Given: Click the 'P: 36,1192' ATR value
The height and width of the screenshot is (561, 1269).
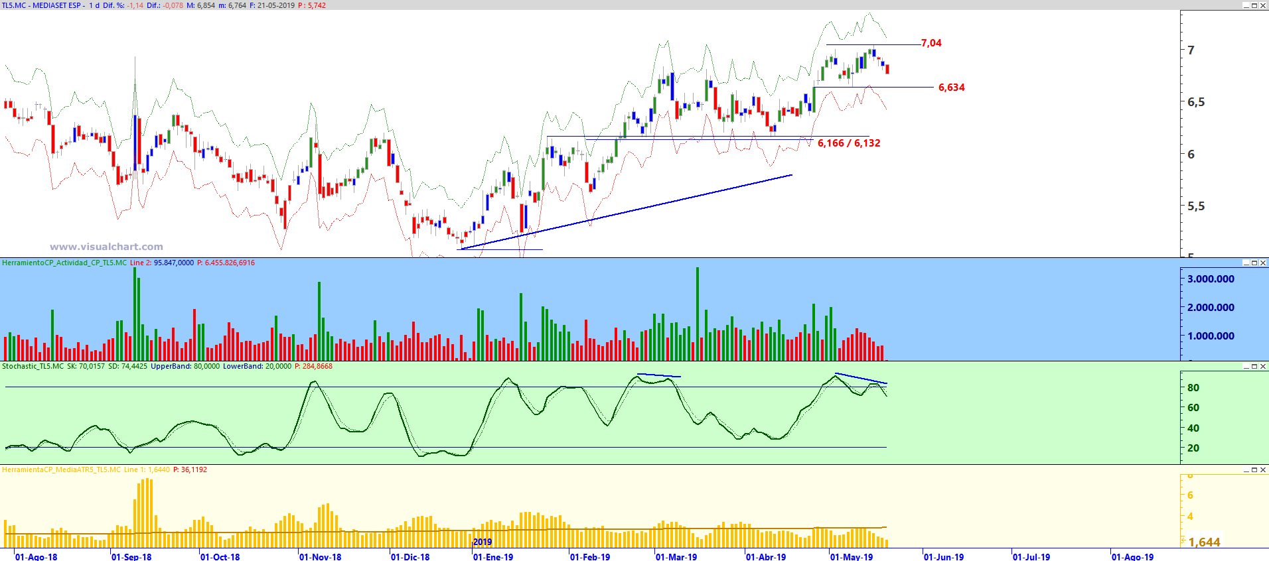Looking at the screenshot, I should pyautogui.click(x=190, y=469).
